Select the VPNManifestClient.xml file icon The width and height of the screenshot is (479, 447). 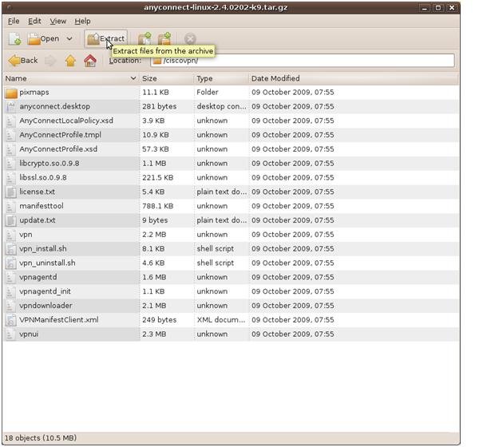click(11, 320)
